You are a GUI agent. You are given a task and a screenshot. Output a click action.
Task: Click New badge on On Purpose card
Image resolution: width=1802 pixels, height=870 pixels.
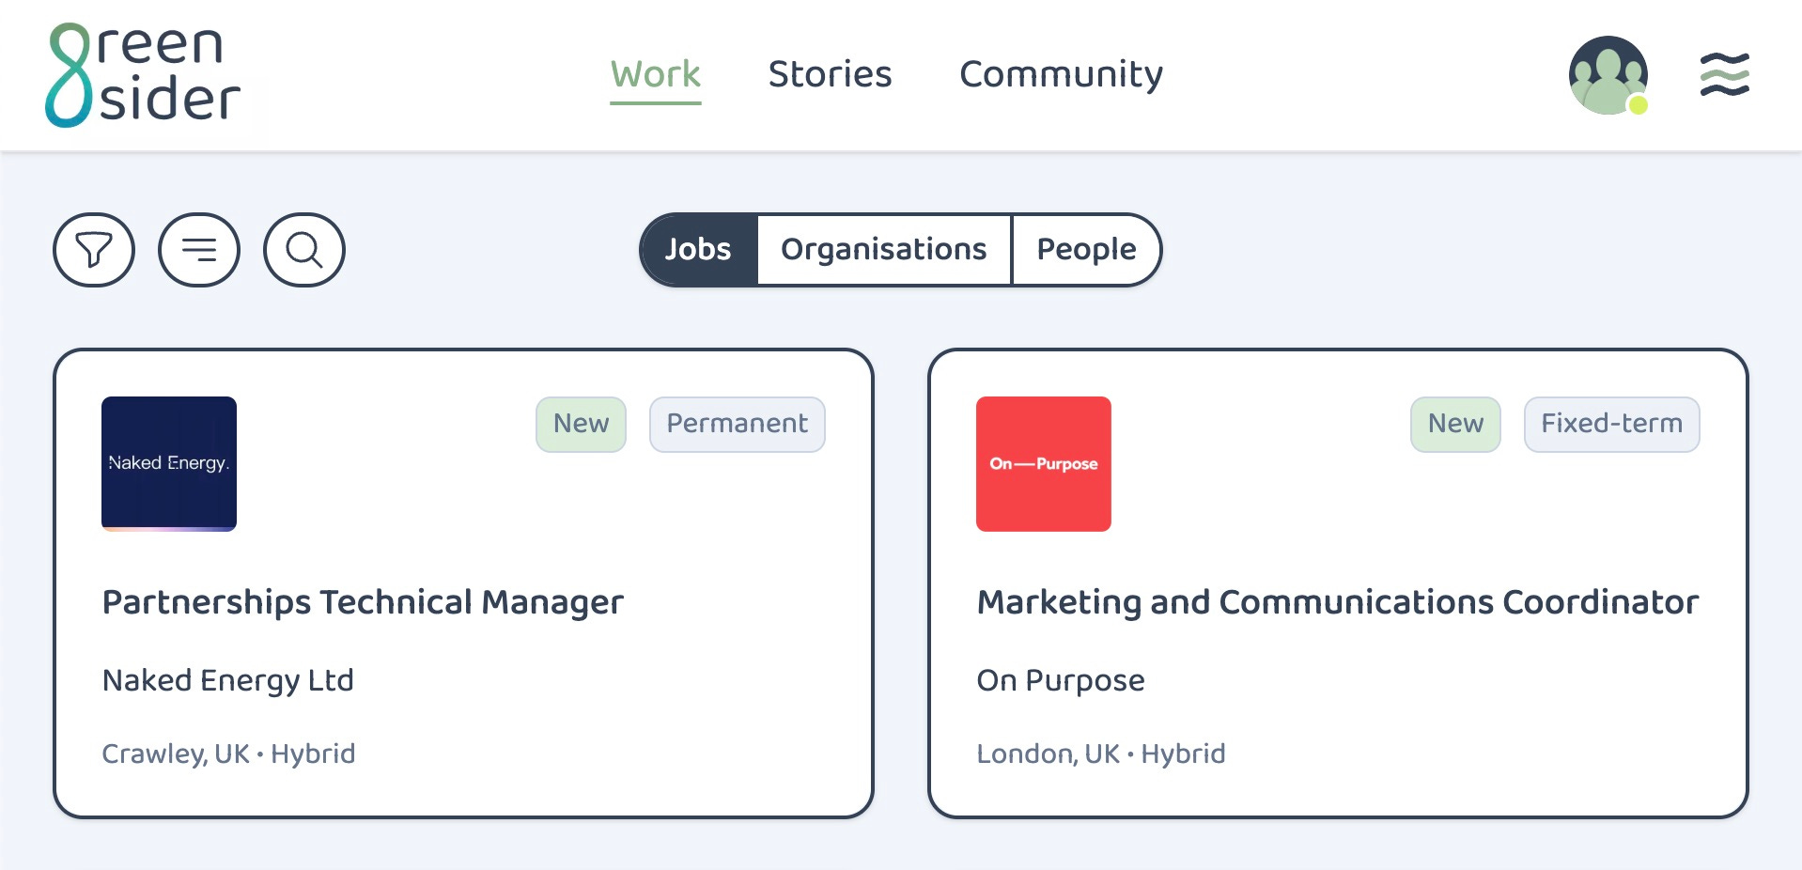click(x=1456, y=424)
